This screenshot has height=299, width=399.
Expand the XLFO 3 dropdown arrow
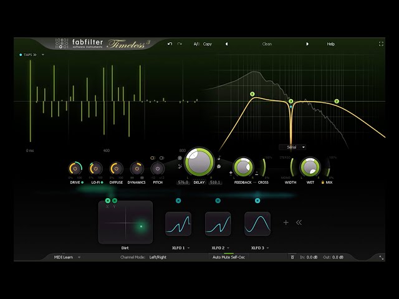268,248
